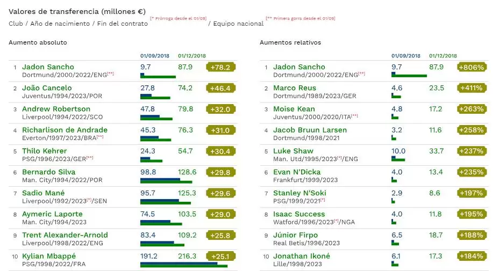Click the +806% relative increase badge

472,67
